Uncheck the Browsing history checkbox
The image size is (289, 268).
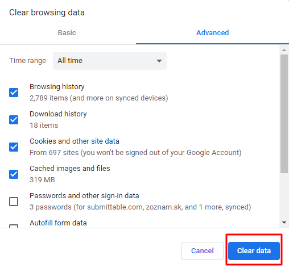coord(14,93)
